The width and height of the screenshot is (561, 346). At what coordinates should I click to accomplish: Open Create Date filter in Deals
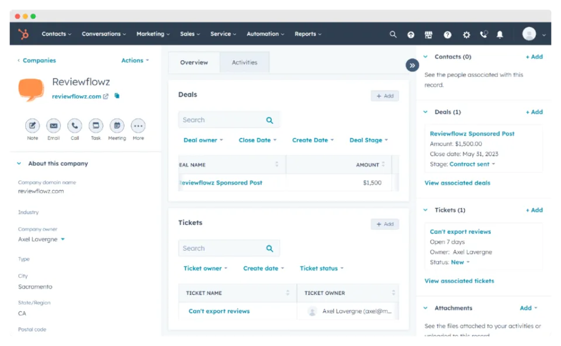313,140
